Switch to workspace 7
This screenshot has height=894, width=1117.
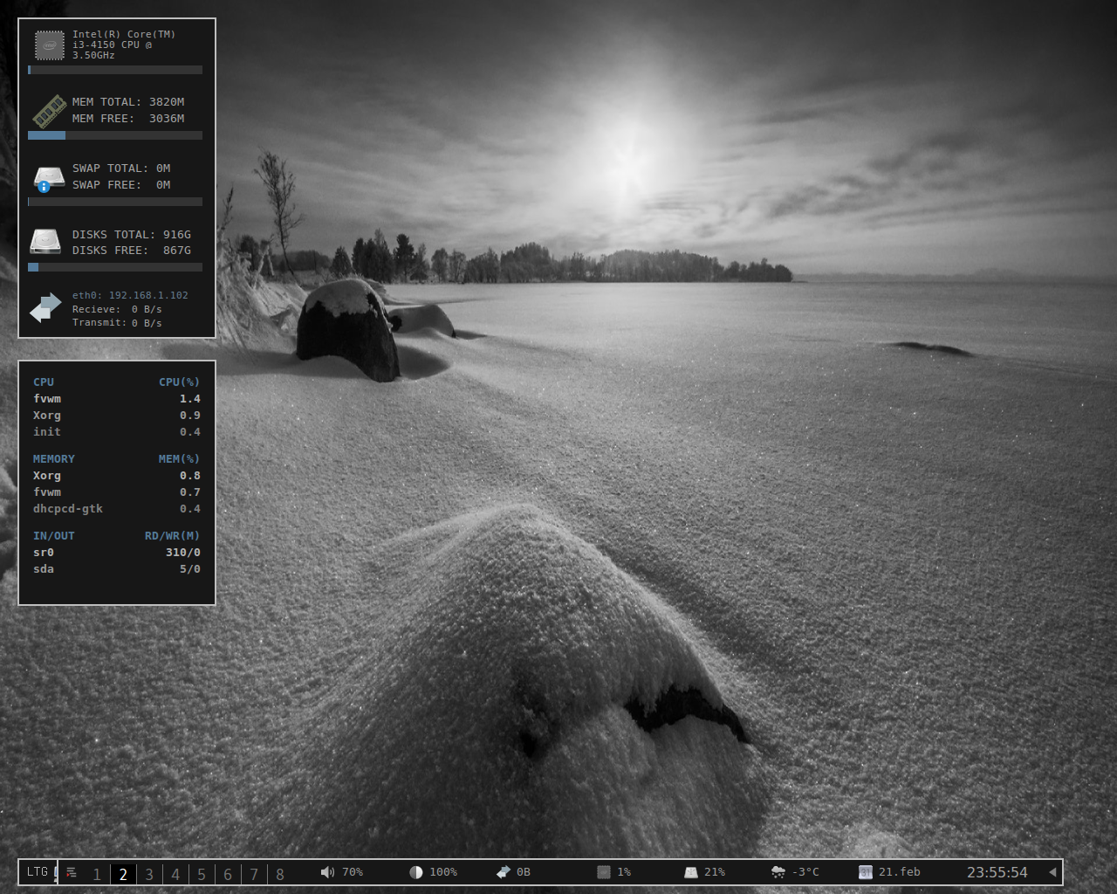pos(254,873)
